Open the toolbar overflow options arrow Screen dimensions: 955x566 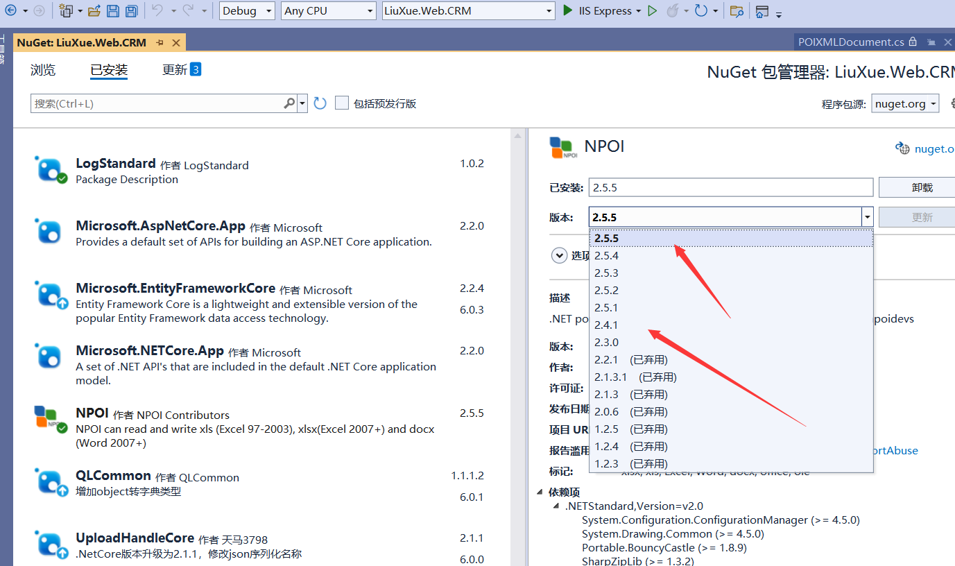[x=779, y=14]
